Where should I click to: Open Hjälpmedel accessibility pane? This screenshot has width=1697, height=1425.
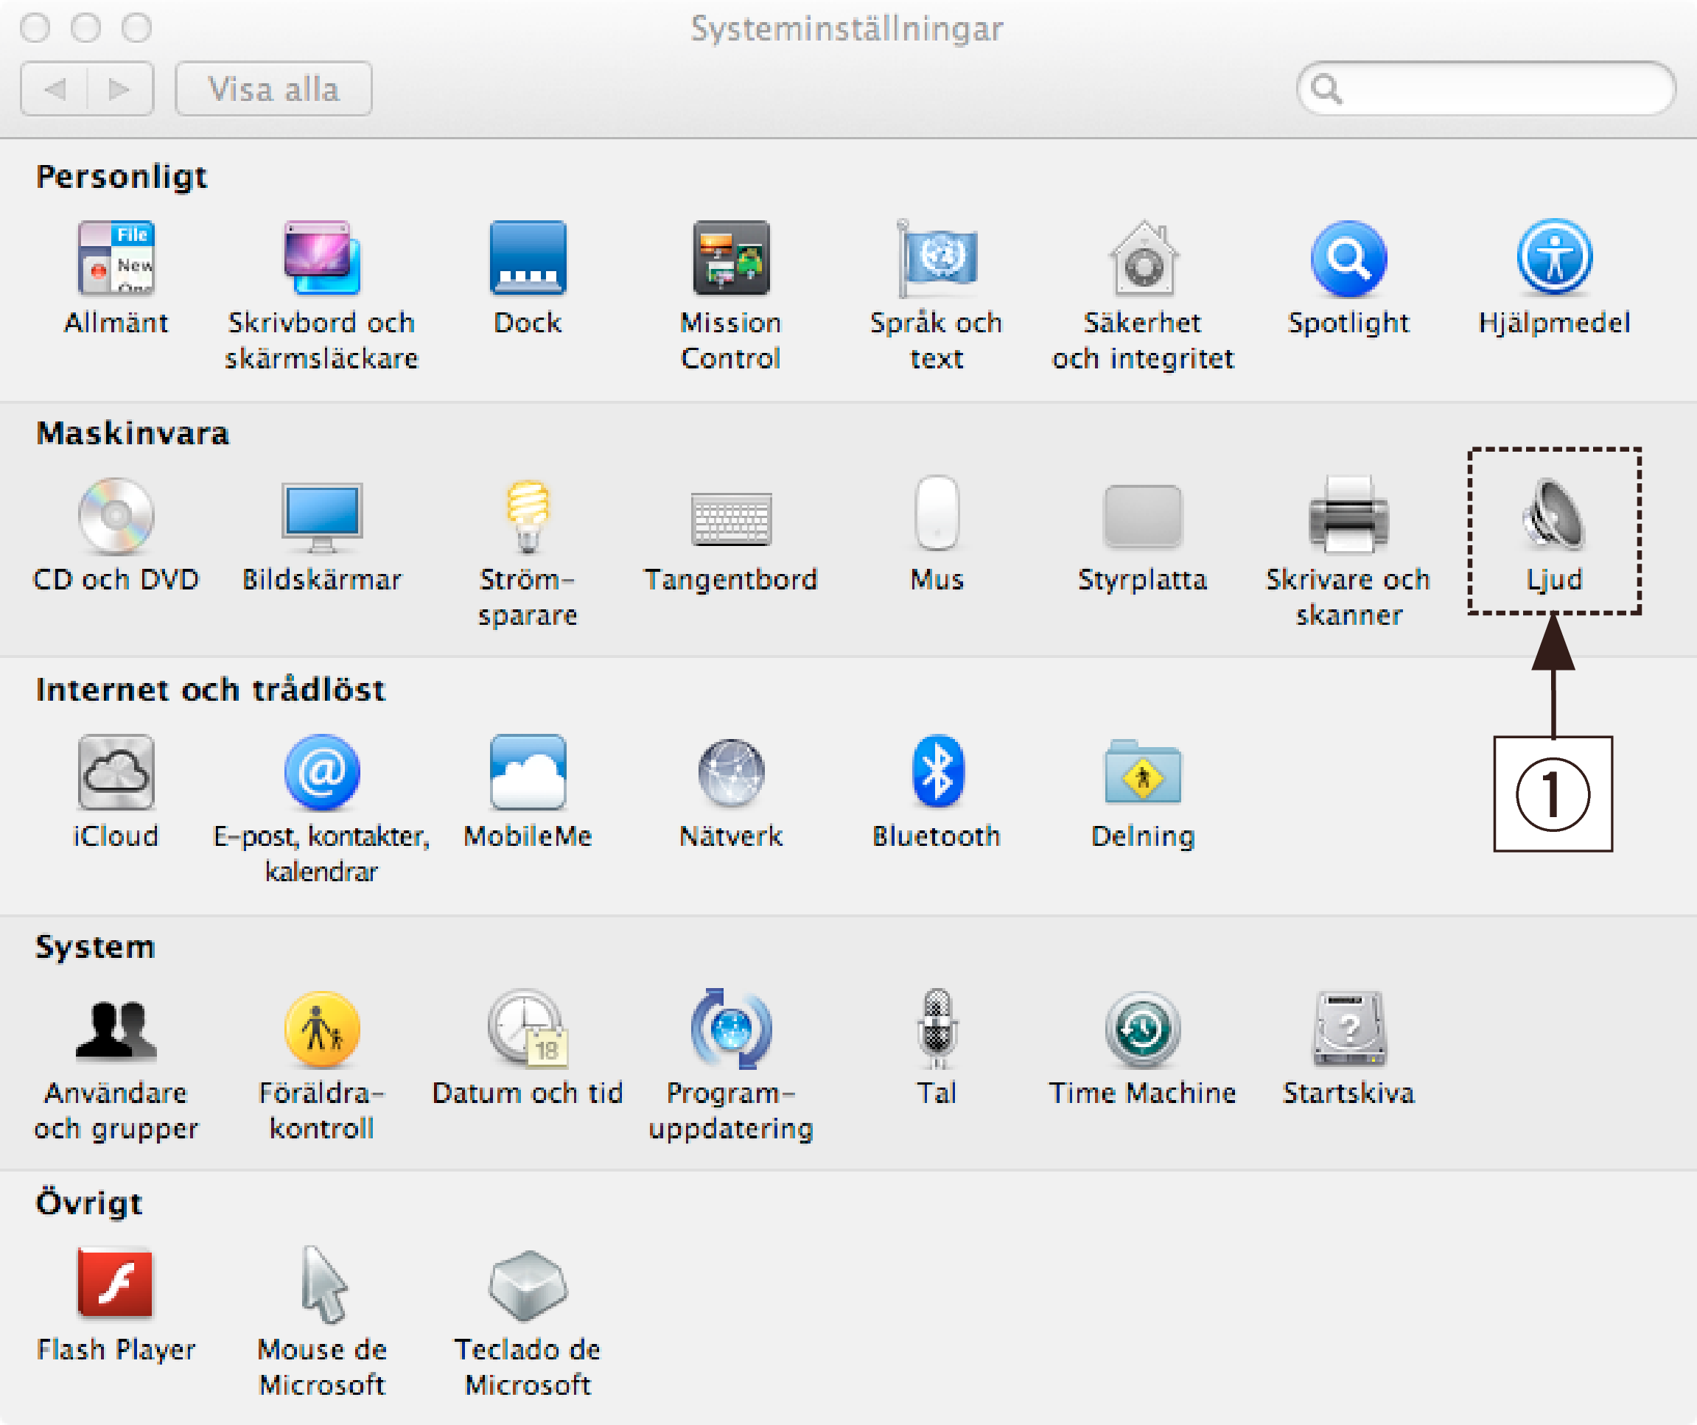point(1553,260)
